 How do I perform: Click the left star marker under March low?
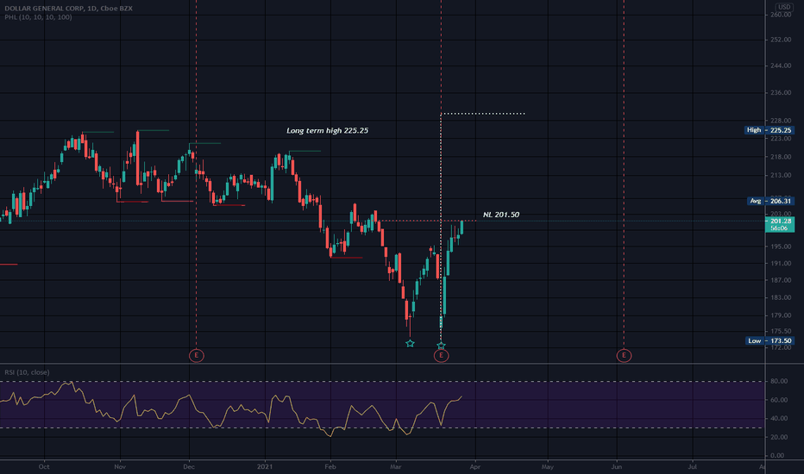click(x=410, y=343)
